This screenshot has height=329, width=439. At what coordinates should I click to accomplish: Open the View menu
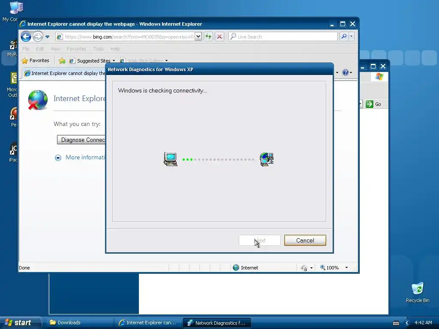[55, 49]
